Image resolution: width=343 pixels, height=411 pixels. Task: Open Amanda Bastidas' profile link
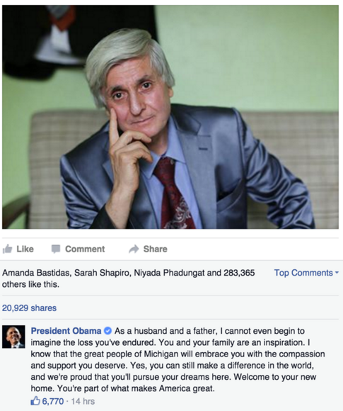[x=36, y=273]
